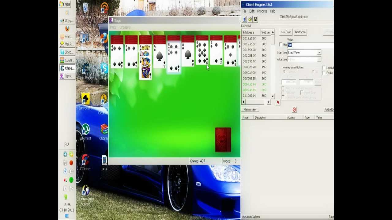Viewport: 392px width, 220px height.
Task: Open the arm file on desktop
Action: click(x=104, y=163)
